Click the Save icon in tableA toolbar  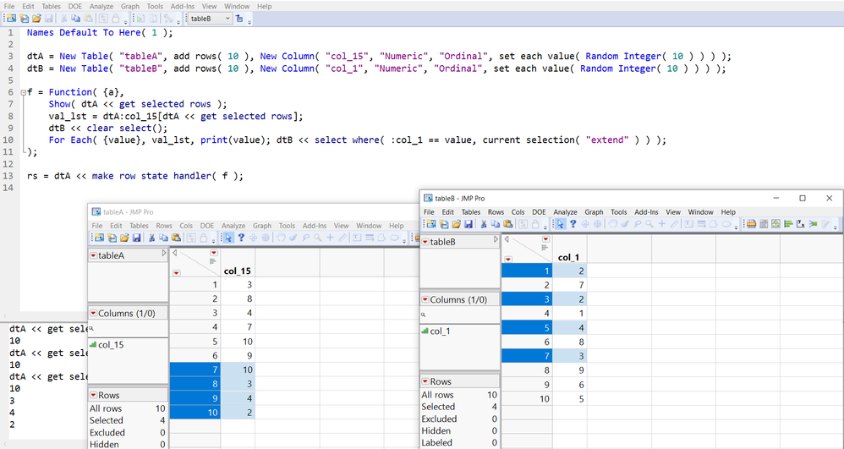135,238
